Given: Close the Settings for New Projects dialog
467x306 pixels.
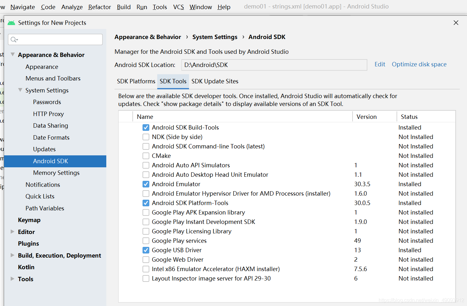Looking at the screenshot, I should [456, 23].
